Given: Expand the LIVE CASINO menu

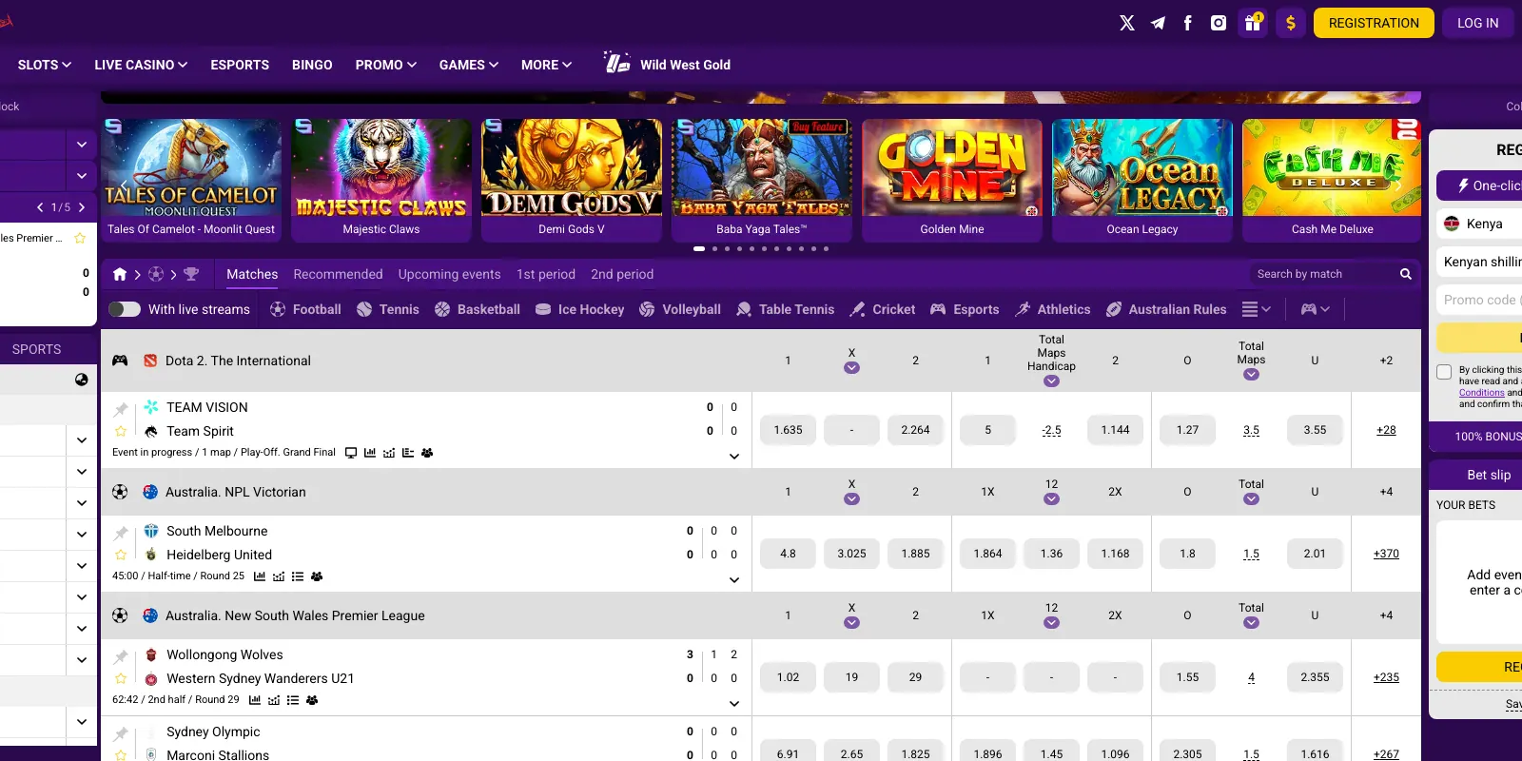Looking at the screenshot, I should tap(141, 65).
